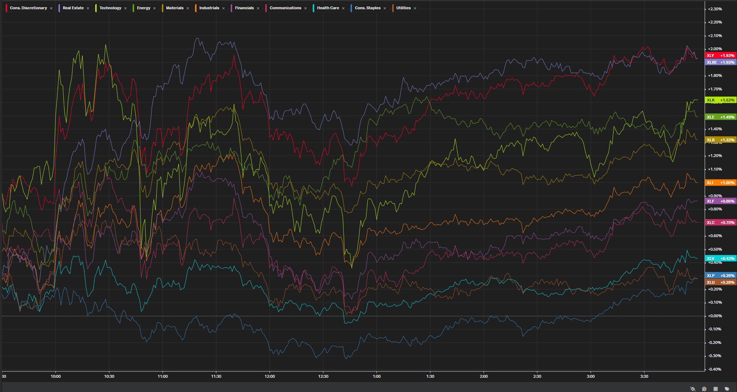737x392 pixels.
Task: Click the 12:00 time axis marker
Action: tap(270, 376)
